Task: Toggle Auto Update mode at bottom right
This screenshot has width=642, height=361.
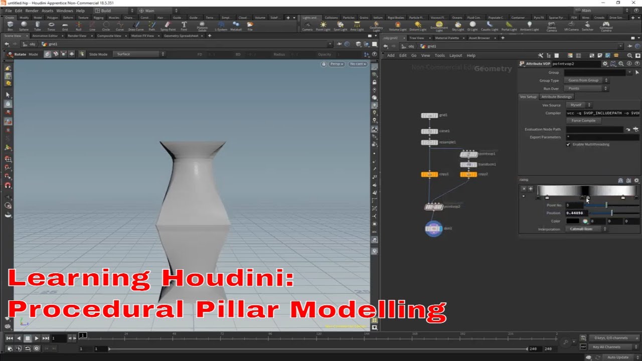Action: click(617, 357)
